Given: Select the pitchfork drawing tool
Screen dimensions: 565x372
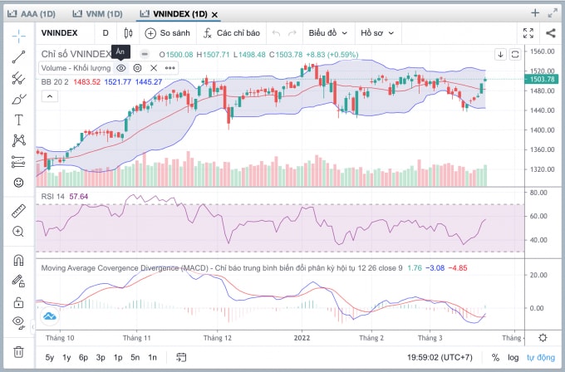Looking at the screenshot, I should (19, 78).
